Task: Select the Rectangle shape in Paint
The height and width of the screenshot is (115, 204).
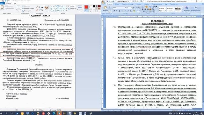Action: click(x=58, y=6)
